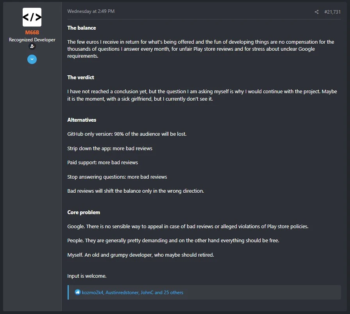Image resolution: width=350 pixels, height=314 pixels.
Task: Open the #21,731 post permalink
Action: tap(332, 12)
